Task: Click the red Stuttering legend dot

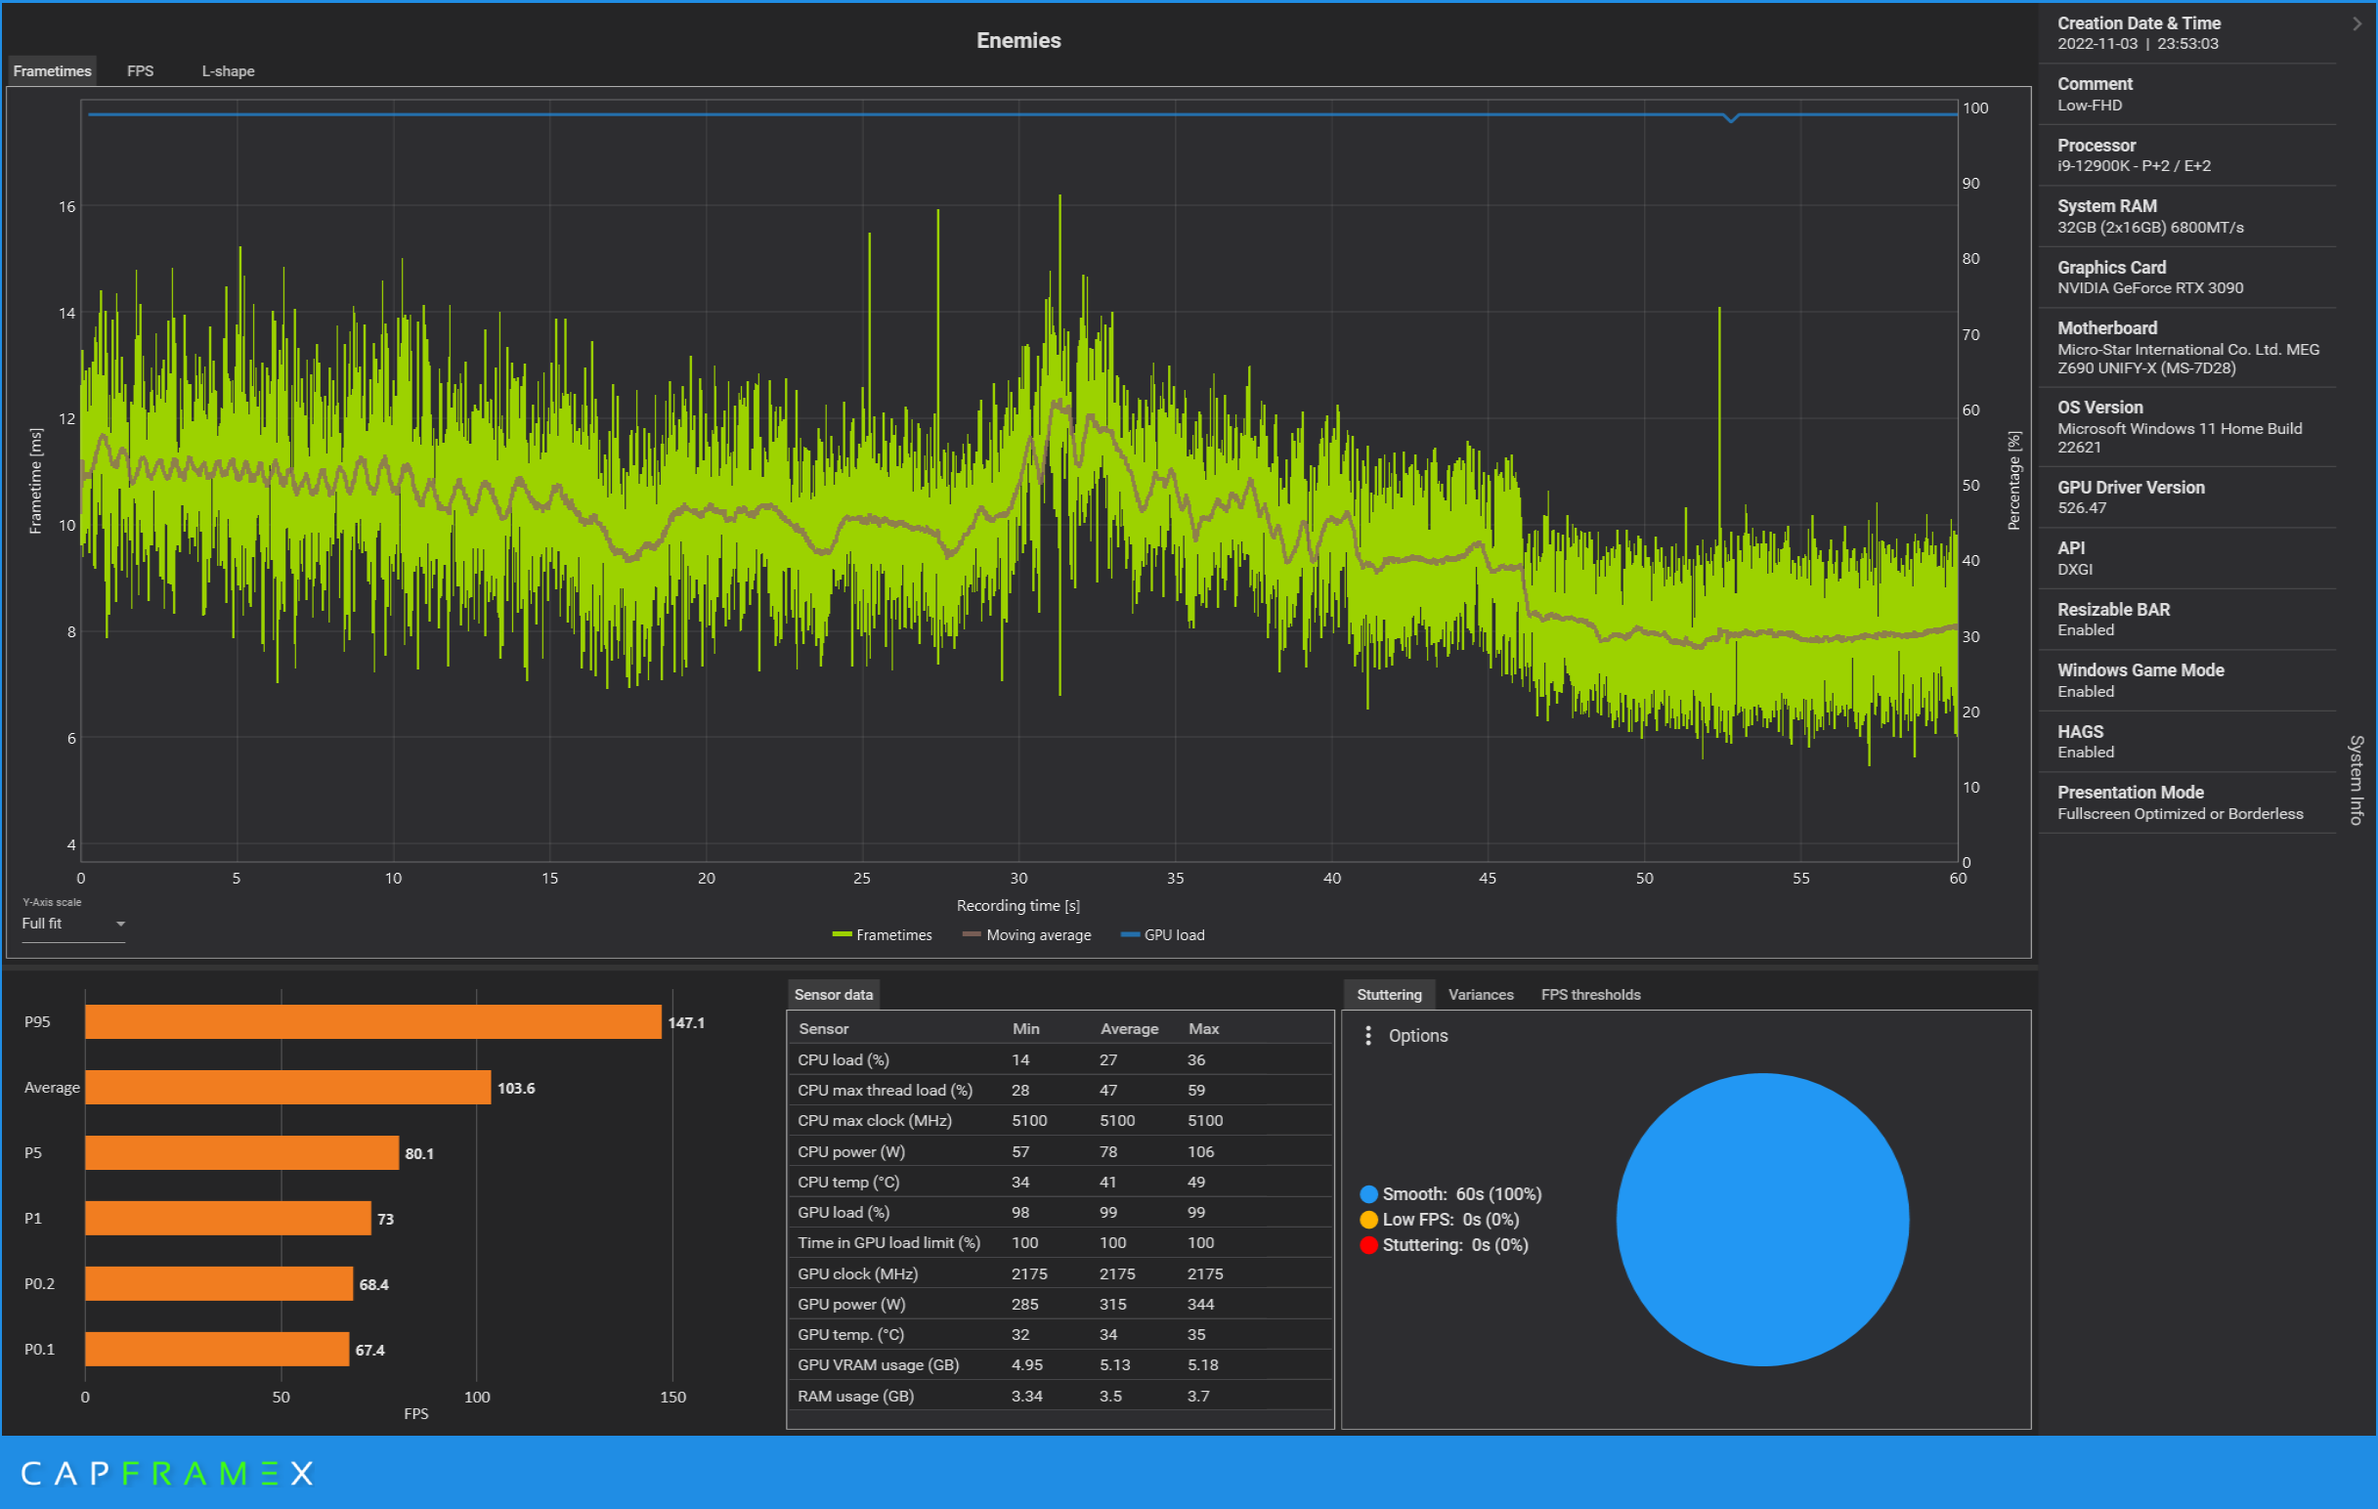Action: (x=1368, y=1245)
